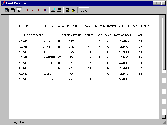The image size is (167, 125).
Task: Click the Print Preview title bar icon
Action: click(3, 3)
